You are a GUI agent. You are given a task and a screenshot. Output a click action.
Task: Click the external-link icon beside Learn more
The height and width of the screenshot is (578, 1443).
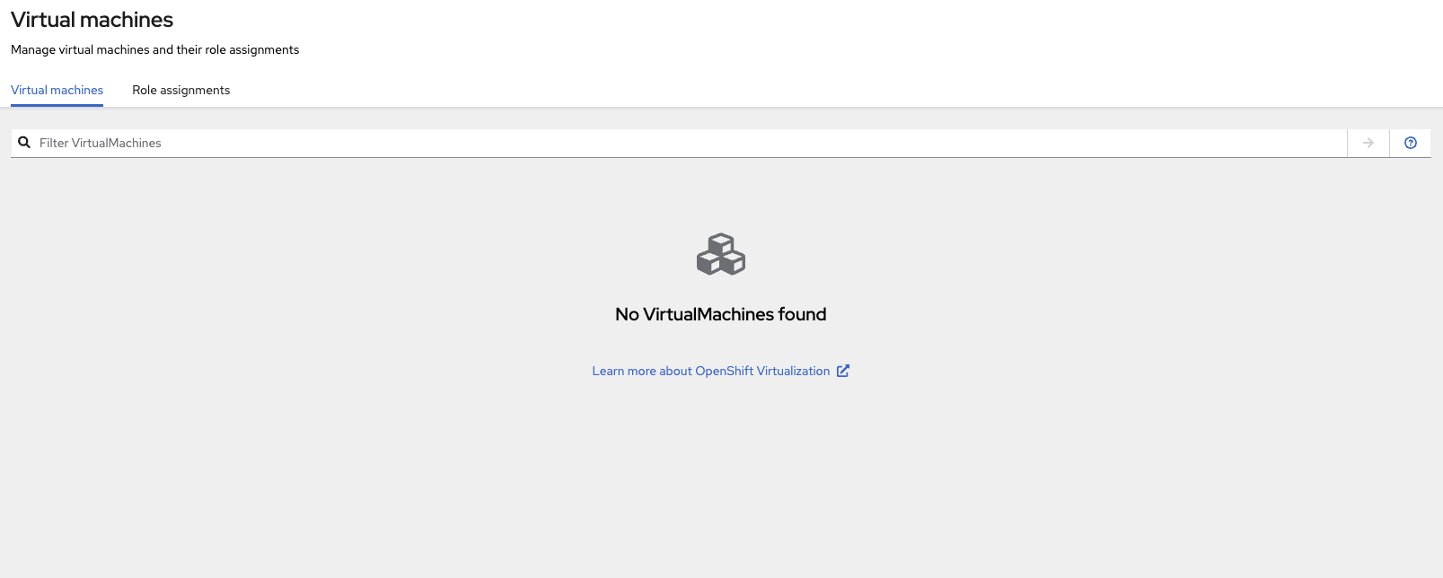coord(842,371)
